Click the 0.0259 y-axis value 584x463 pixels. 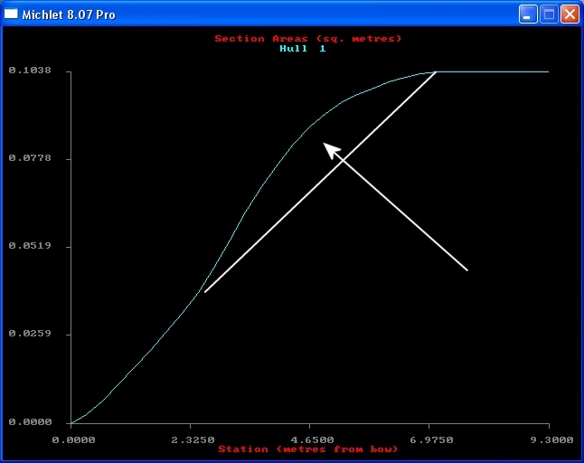coord(30,333)
